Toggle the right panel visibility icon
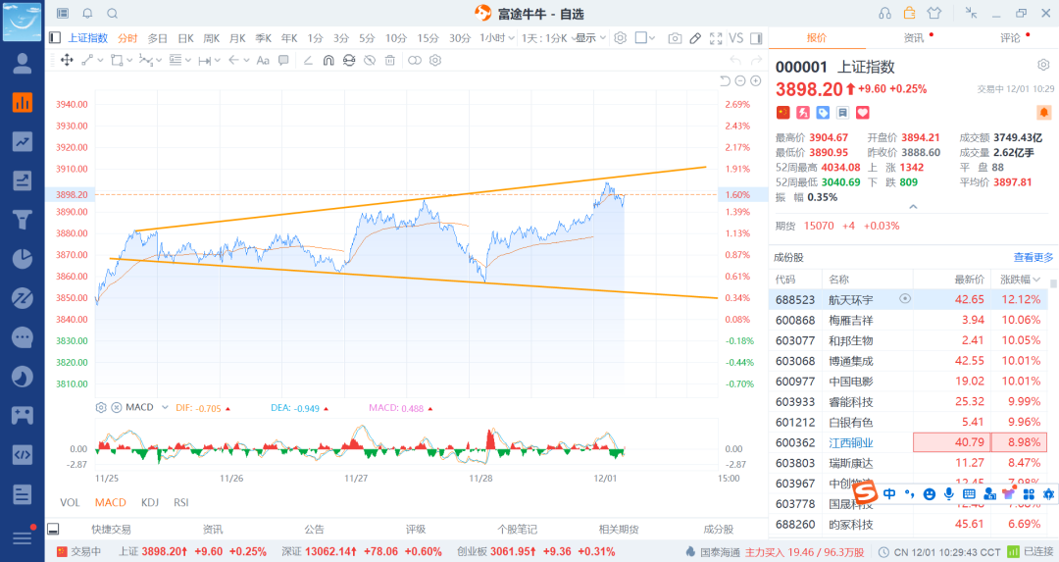This screenshot has height=562, width=1059. [756, 38]
